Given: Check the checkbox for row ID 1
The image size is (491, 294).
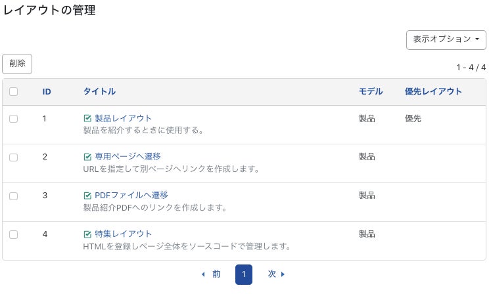Looking at the screenshot, I should 14,119.
